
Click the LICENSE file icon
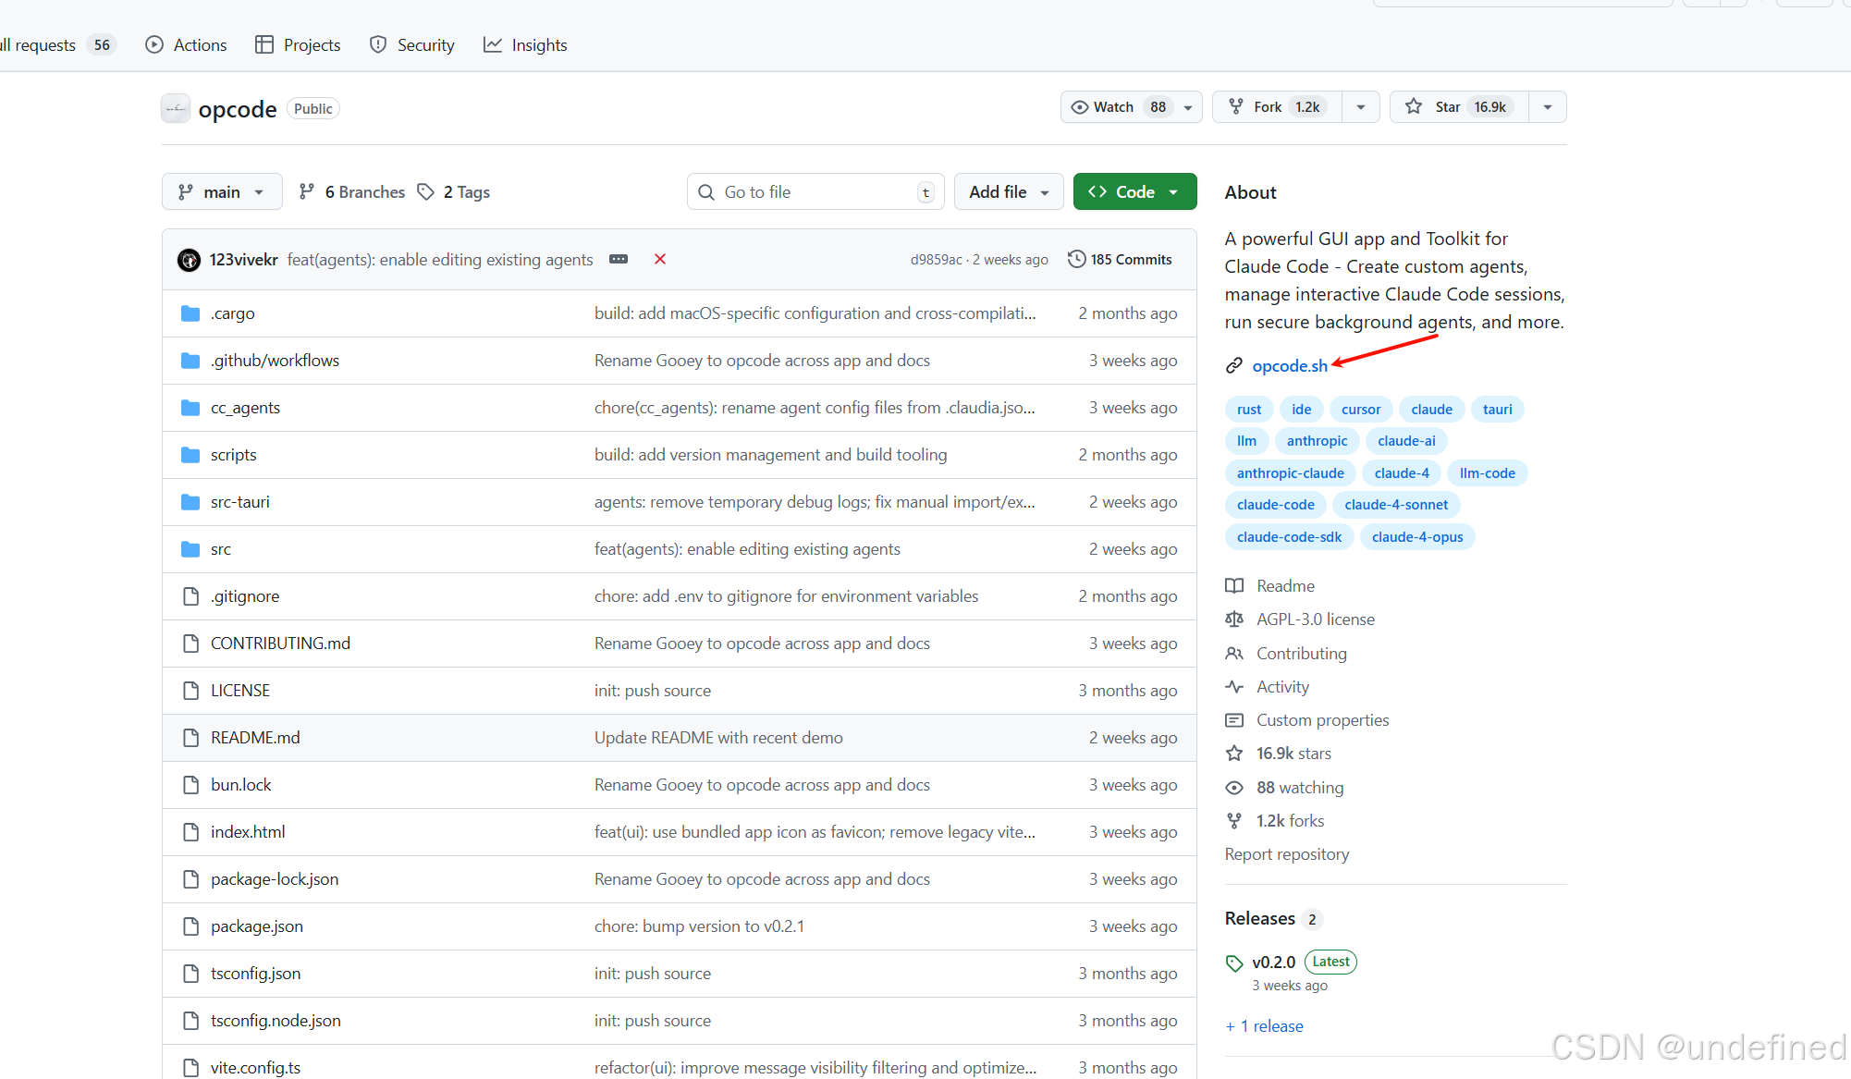coord(190,691)
